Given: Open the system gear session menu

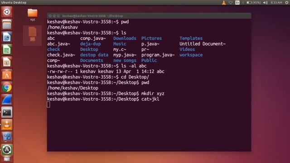Looking at the screenshot, I should coord(287,2).
